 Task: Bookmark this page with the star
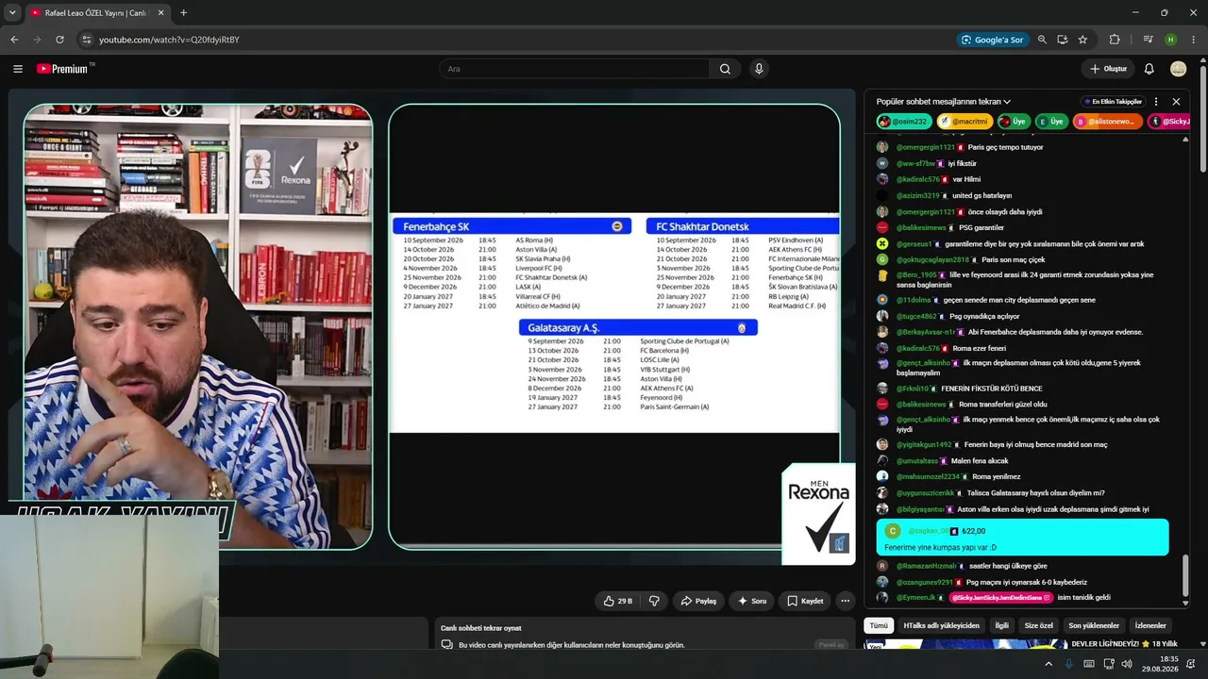[x=1082, y=40]
